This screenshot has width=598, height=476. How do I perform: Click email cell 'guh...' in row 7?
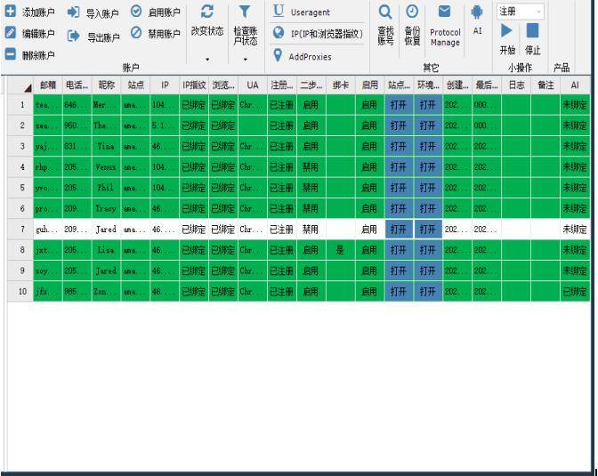point(48,230)
